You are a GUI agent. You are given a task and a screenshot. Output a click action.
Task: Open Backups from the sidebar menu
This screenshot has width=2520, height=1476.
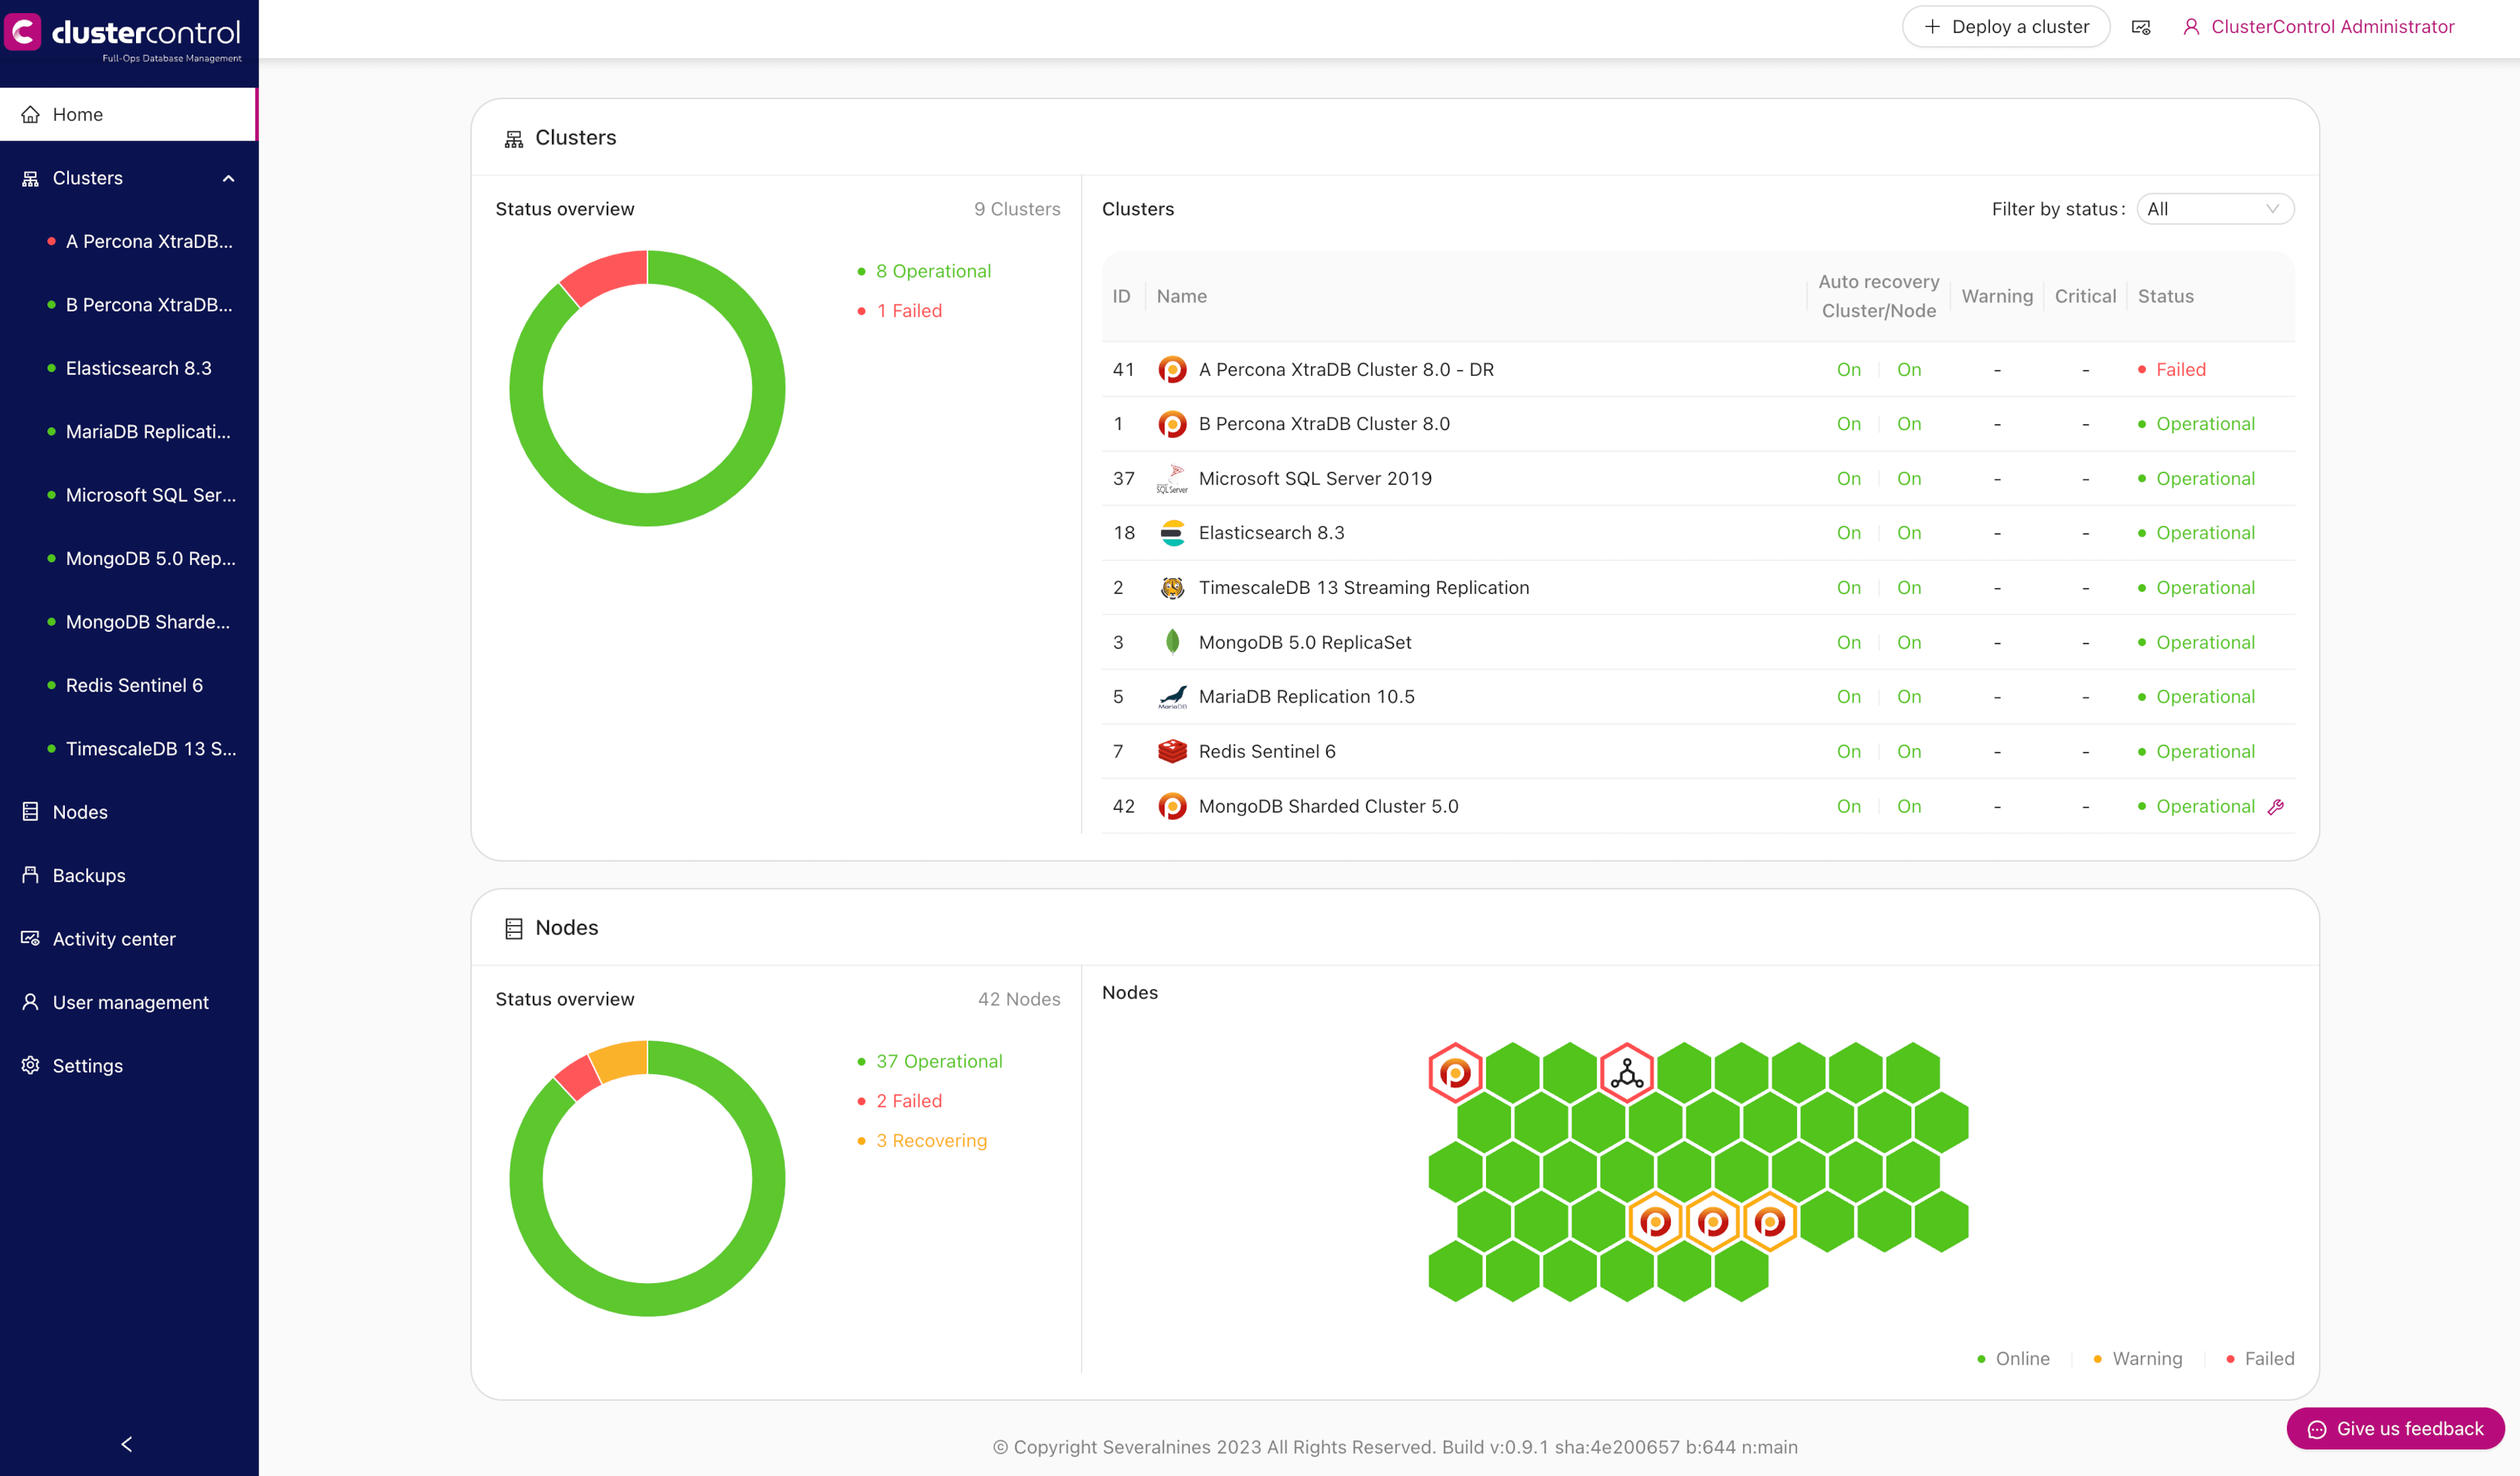point(89,875)
